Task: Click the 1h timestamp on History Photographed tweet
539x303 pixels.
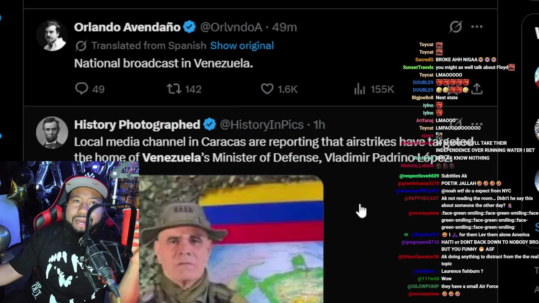Action: 319,125
